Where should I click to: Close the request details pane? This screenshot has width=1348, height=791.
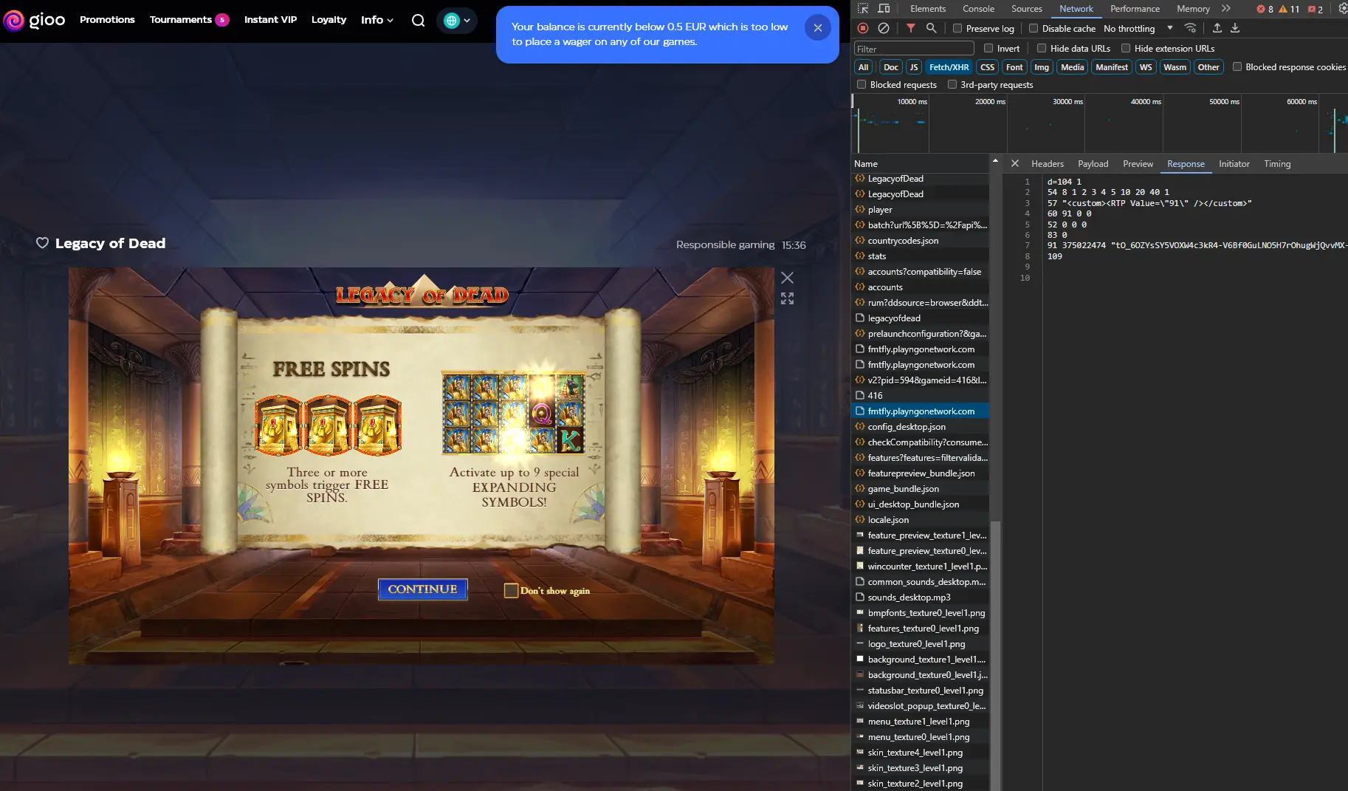coord(1015,164)
